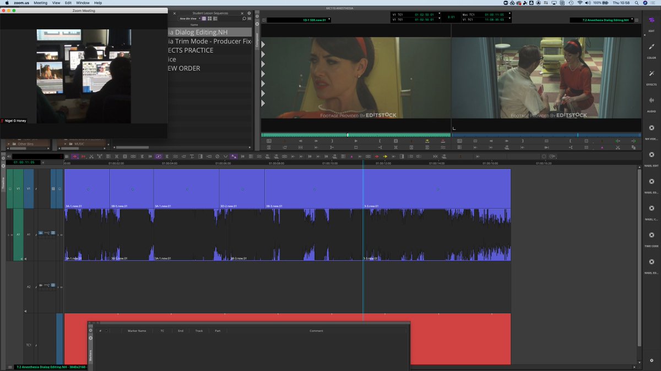Click the source monitor position bar
The height and width of the screenshot is (371, 661).
click(x=355, y=135)
